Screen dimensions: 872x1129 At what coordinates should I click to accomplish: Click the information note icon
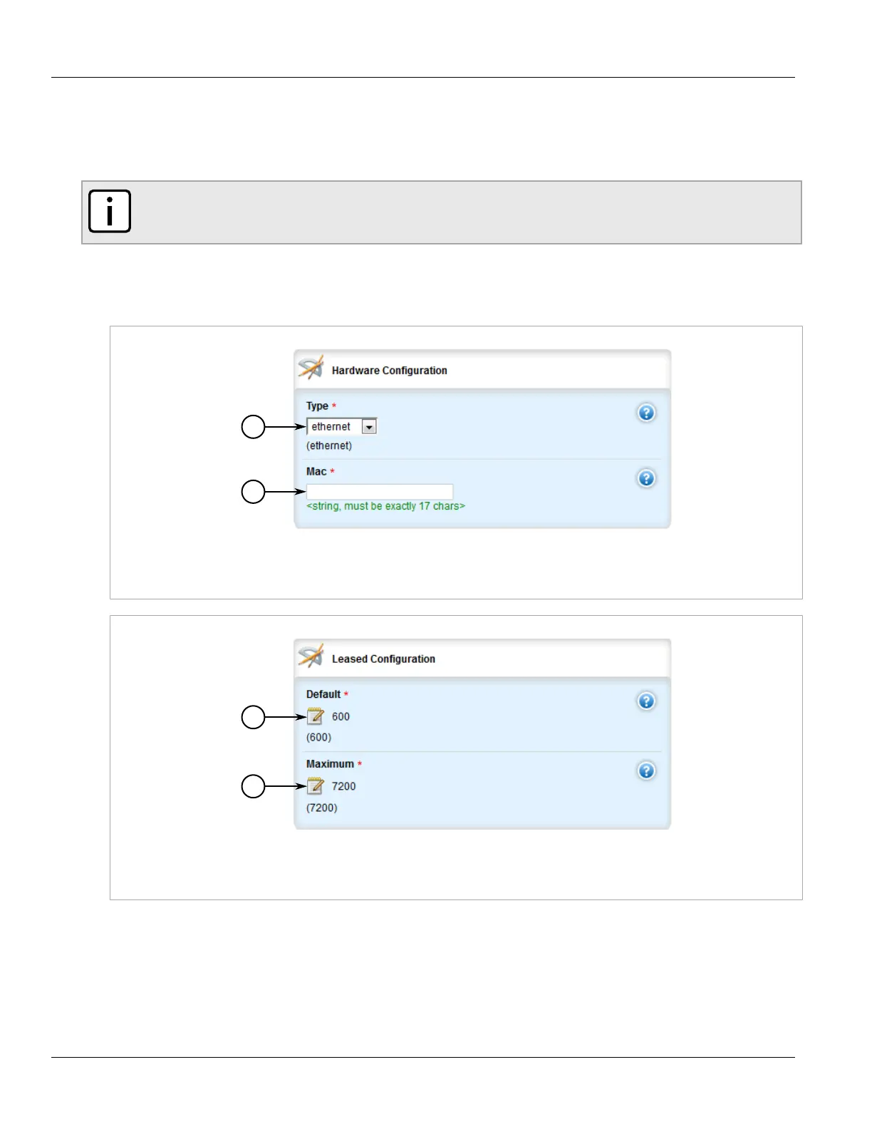[x=110, y=211]
